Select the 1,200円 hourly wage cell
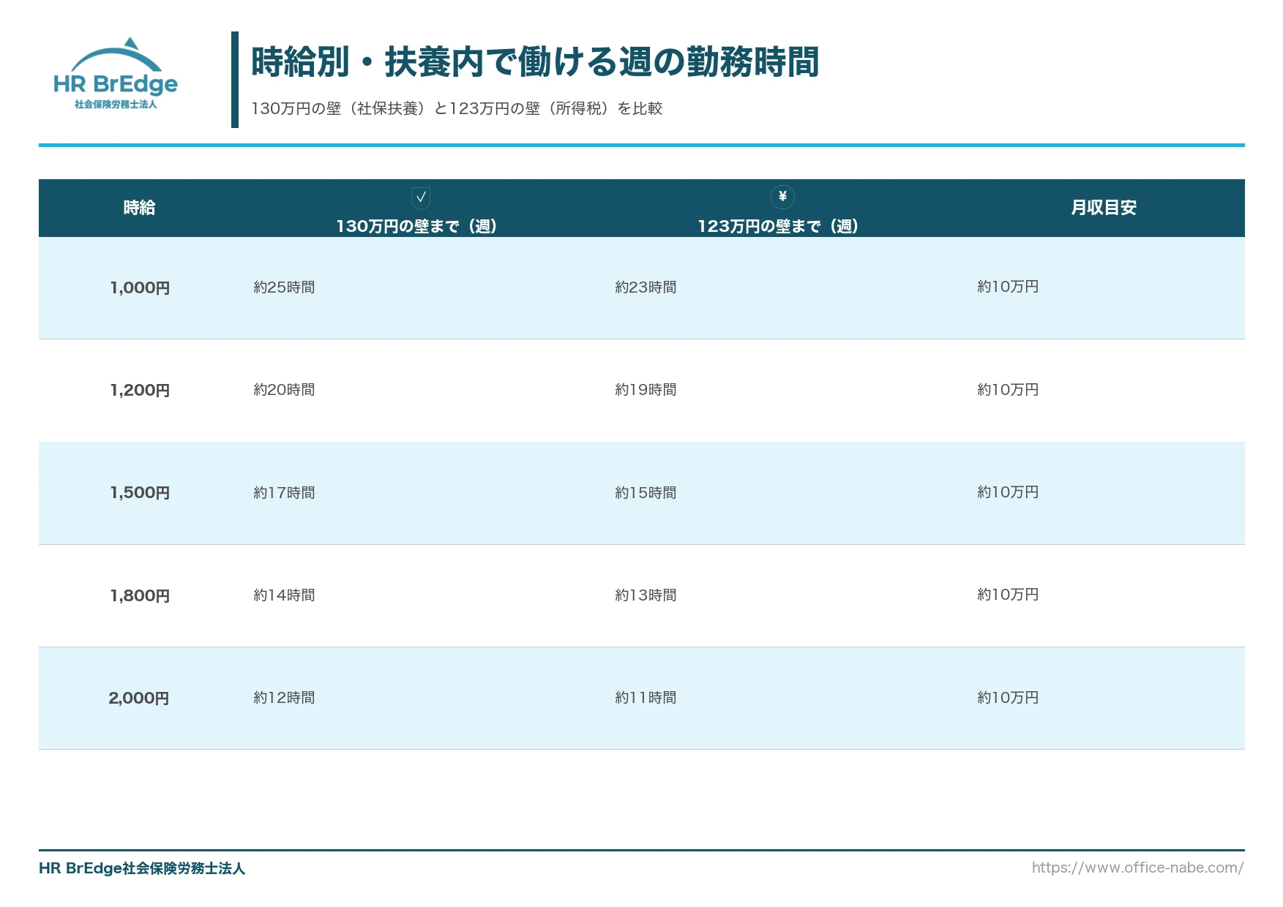The height and width of the screenshot is (907, 1283). [x=140, y=390]
